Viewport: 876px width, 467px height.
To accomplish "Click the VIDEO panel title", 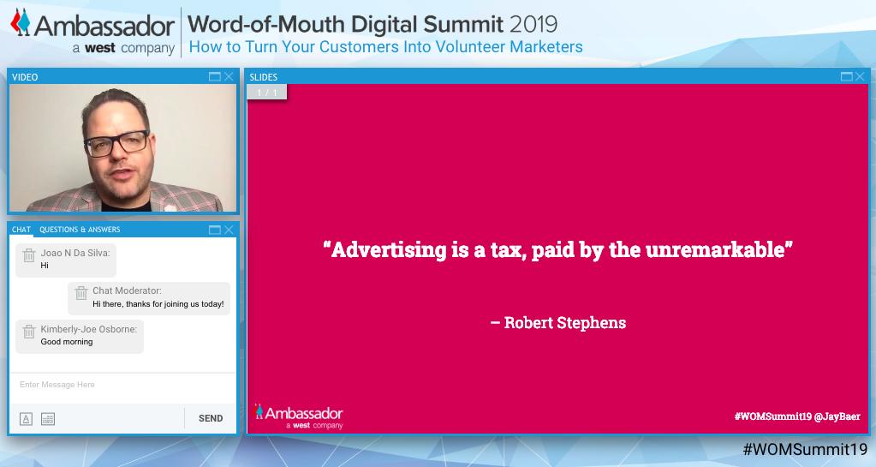I will [25, 77].
